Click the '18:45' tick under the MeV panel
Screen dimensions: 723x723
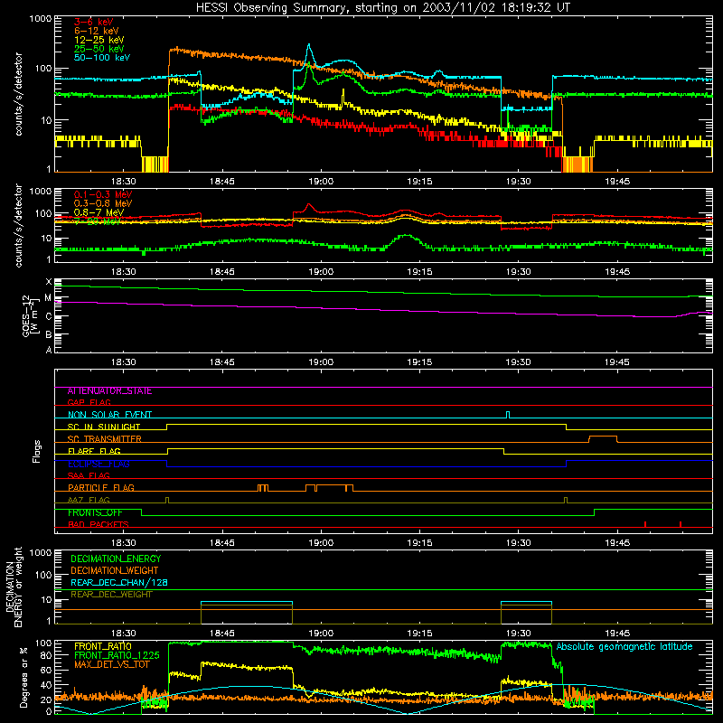(x=221, y=272)
